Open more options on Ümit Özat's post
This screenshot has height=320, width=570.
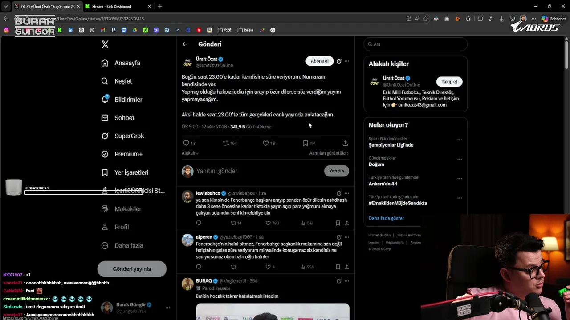347,61
